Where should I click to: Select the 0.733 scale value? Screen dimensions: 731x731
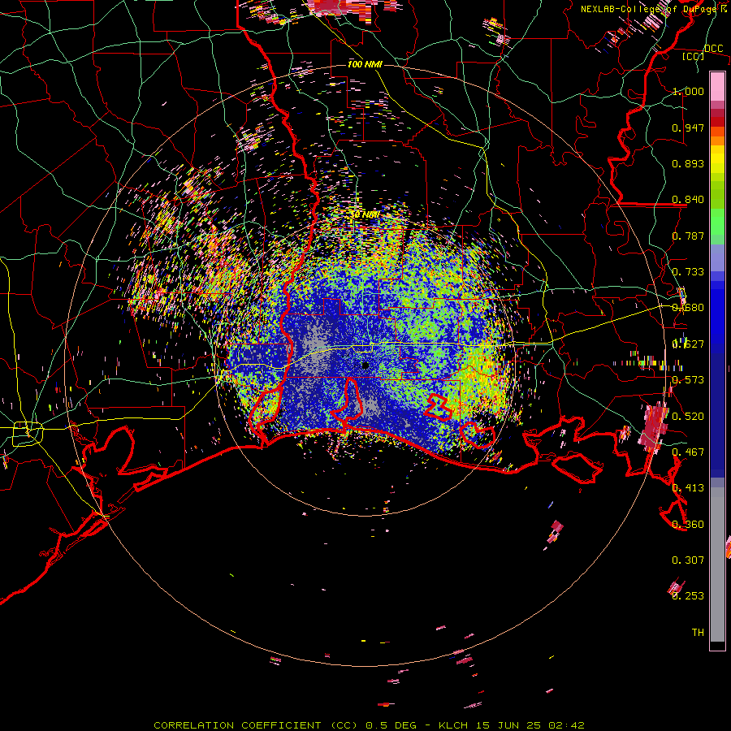click(x=688, y=272)
